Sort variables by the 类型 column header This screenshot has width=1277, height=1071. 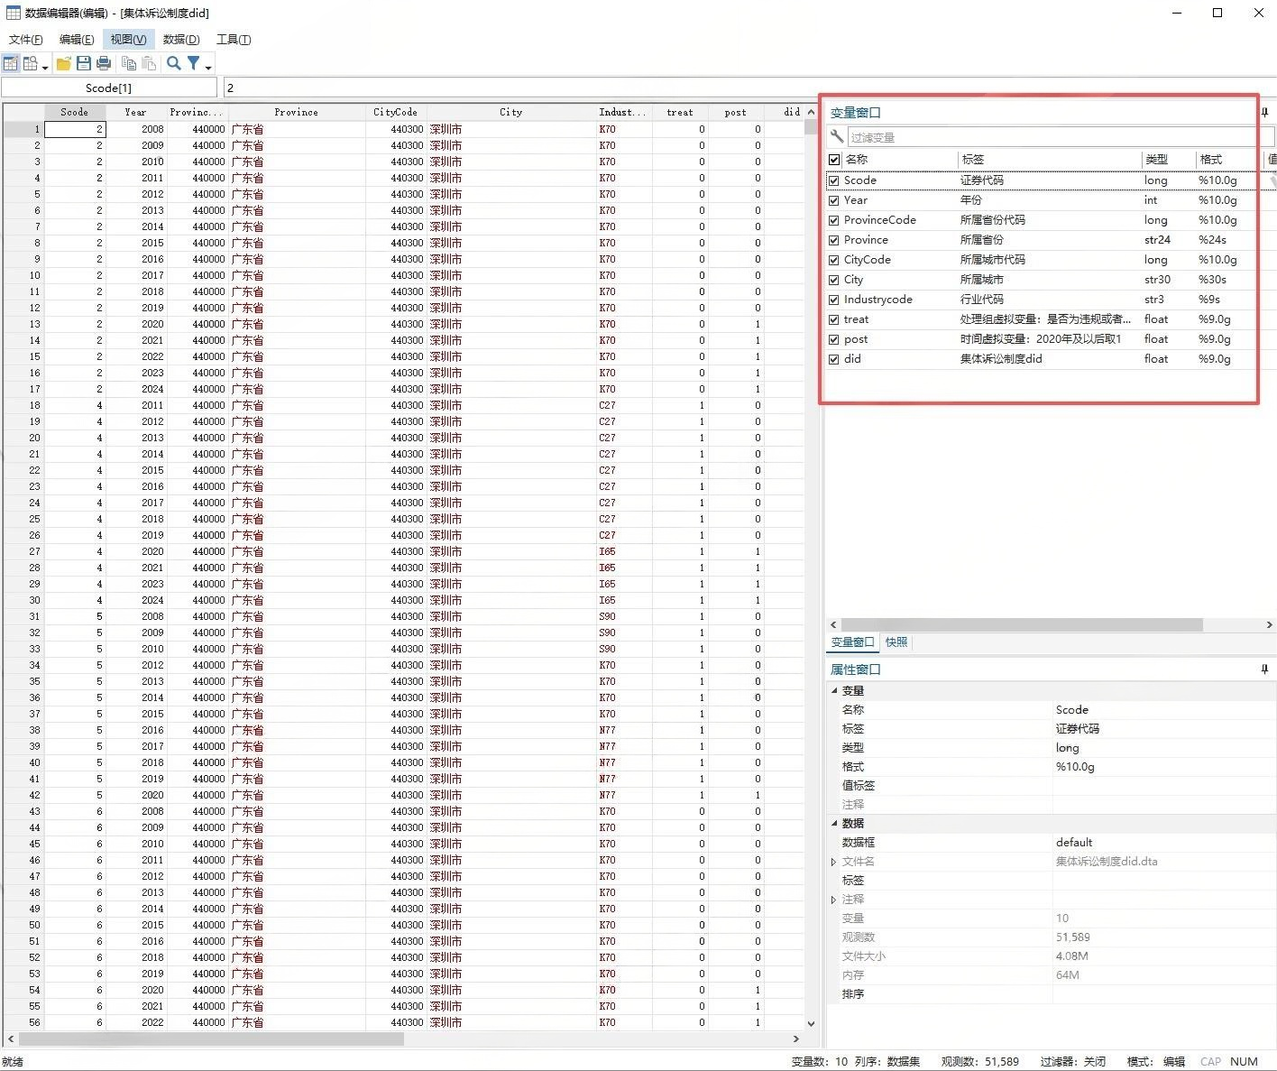coord(1156,159)
